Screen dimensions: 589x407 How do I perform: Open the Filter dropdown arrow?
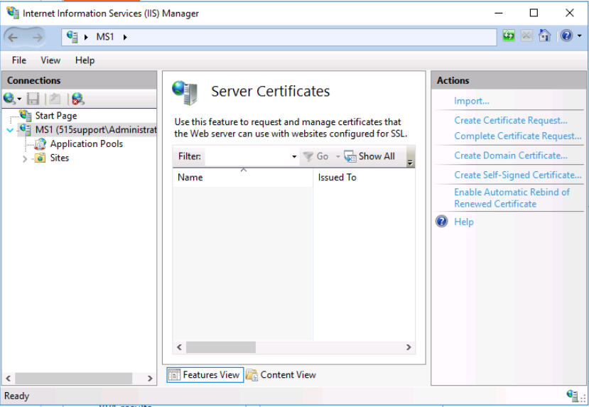(294, 156)
